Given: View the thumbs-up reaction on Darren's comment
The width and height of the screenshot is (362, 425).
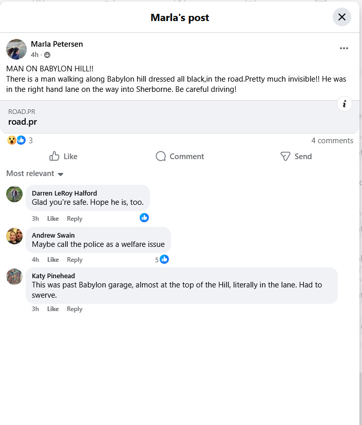Looking at the screenshot, I should tap(144, 218).
